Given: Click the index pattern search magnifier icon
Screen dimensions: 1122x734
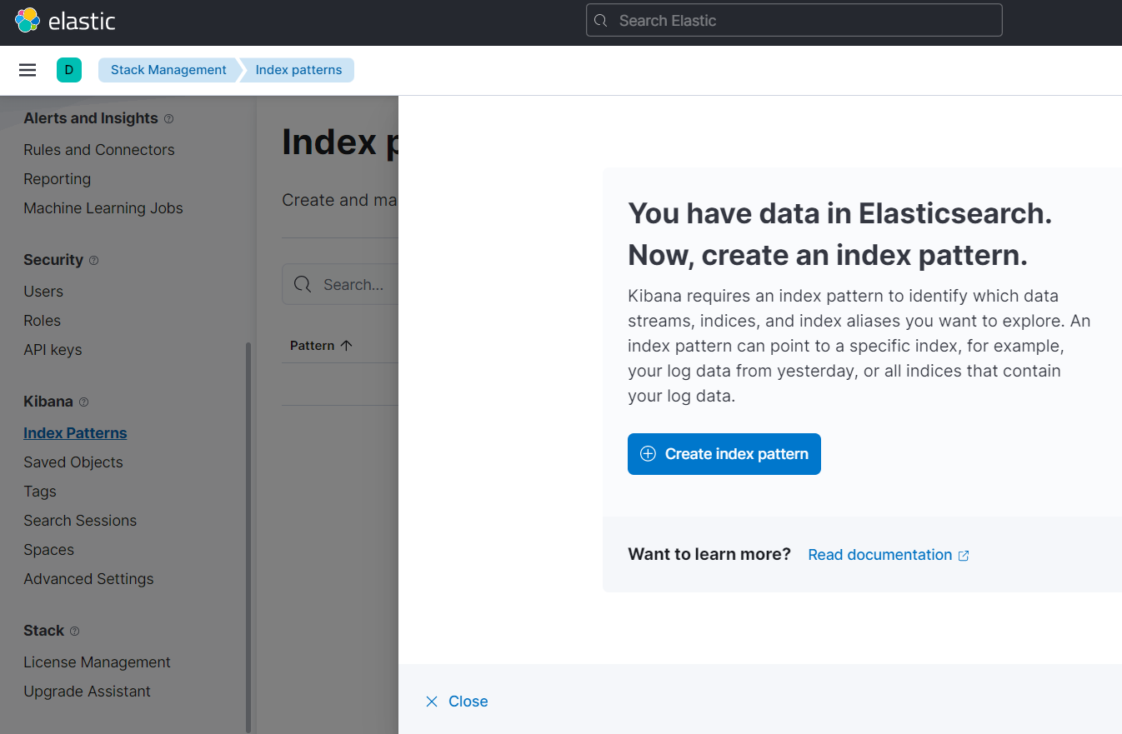Looking at the screenshot, I should point(303,285).
